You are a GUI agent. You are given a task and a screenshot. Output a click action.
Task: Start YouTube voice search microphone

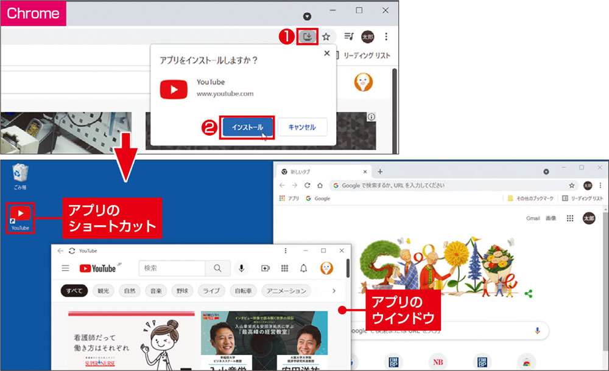click(241, 268)
